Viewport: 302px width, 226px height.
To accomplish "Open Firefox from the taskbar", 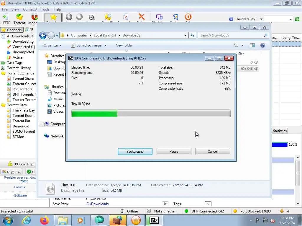I will 44,220.
